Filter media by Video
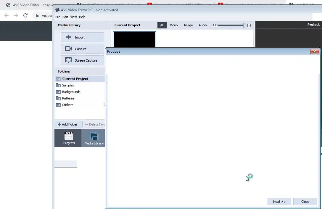This screenshot has height=209, width=322. (x=174, y=25)
